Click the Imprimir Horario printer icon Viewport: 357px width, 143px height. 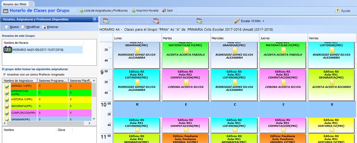click(x=134, y=11)
